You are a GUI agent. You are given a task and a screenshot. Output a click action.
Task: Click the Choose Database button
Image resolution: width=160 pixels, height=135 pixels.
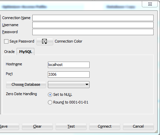(x=26, y=84)
